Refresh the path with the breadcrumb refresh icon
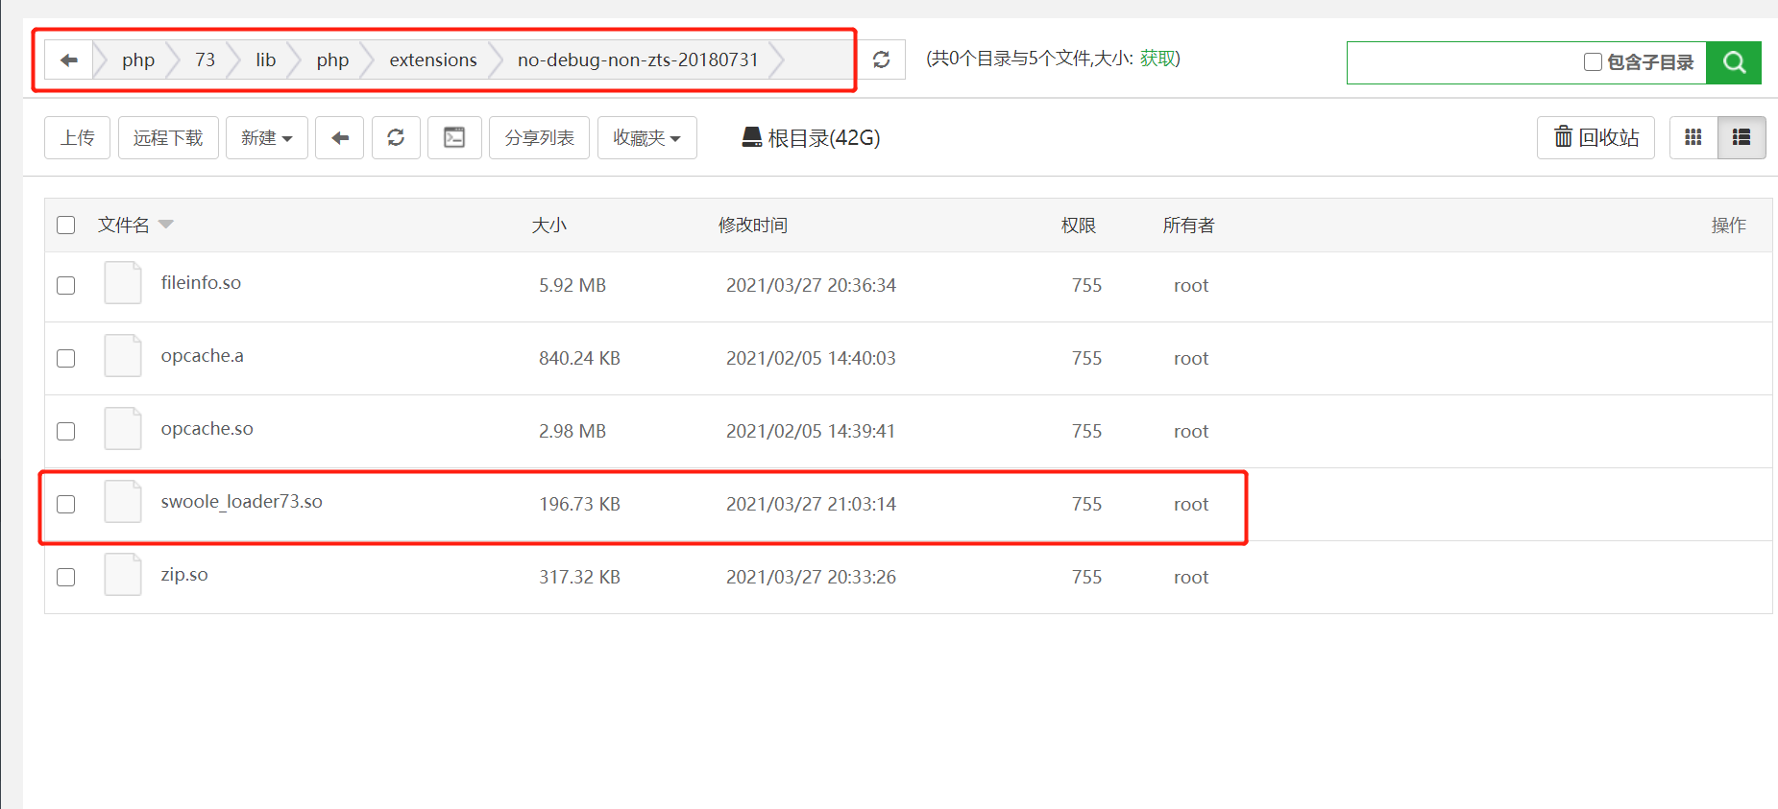1778x809 pixels. coord(881,60)
